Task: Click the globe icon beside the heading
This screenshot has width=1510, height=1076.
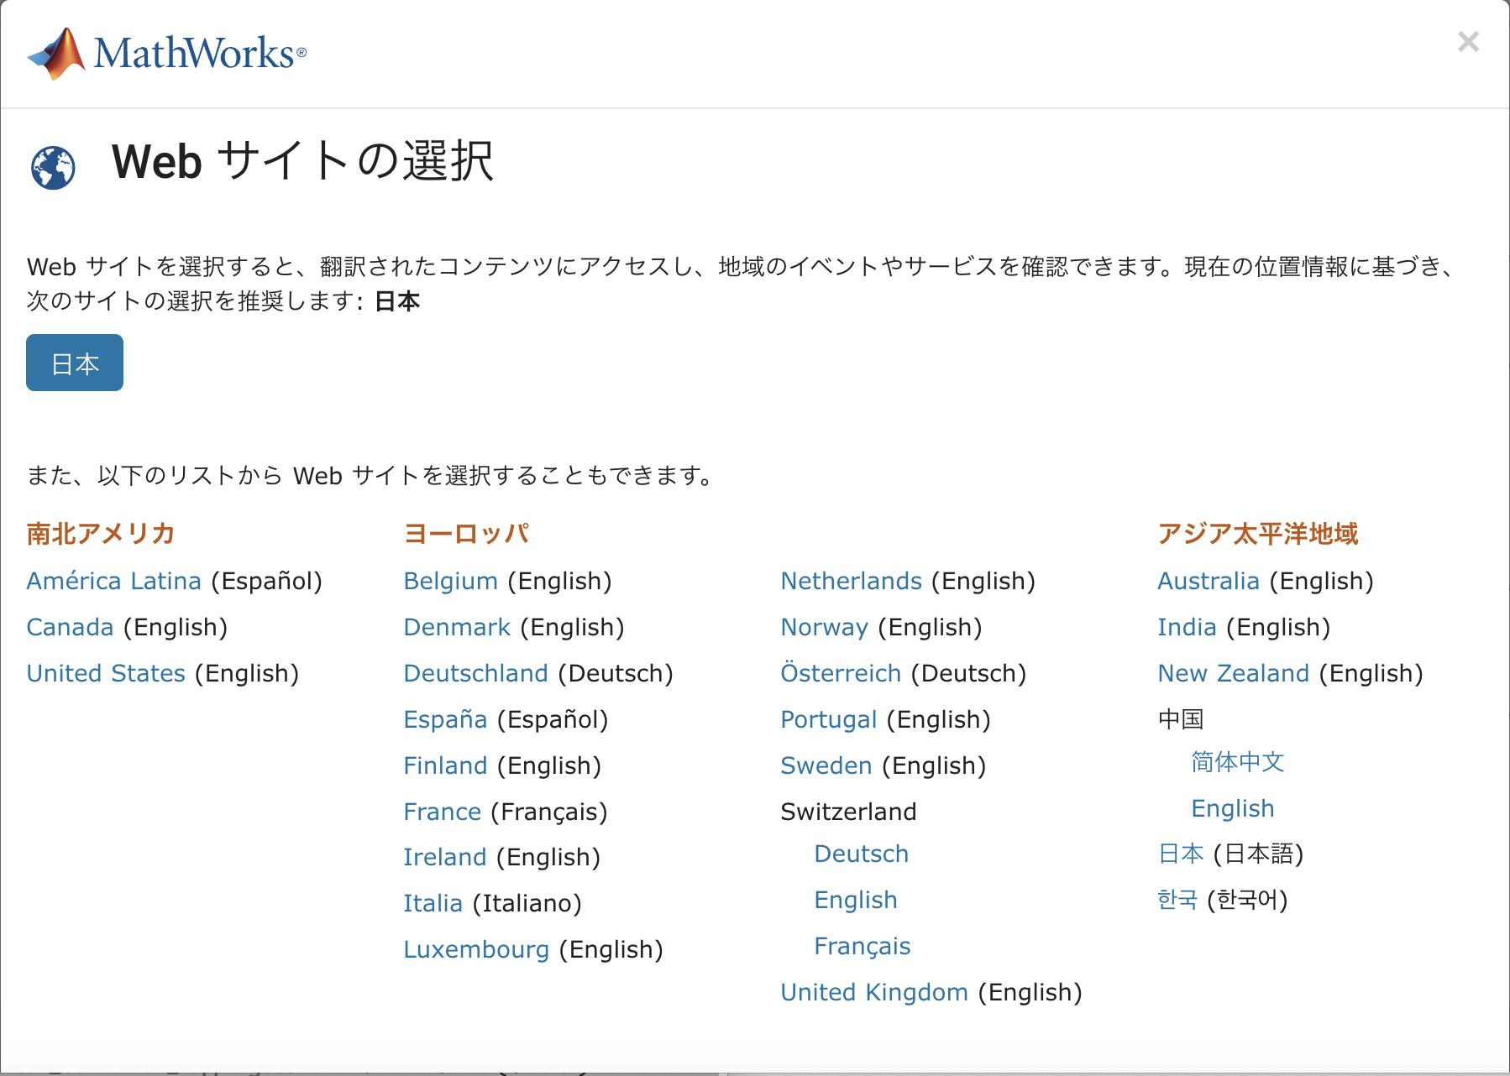Action: 53,168
